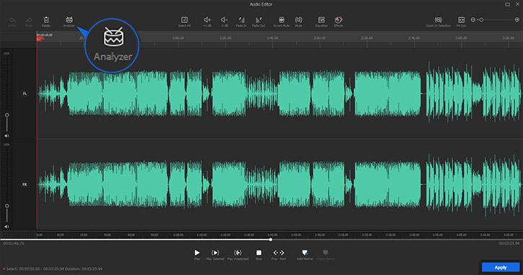Decrease volume with the -1 dB icon
The width and height of the screenshot is (523, 275).
point(224,20)
